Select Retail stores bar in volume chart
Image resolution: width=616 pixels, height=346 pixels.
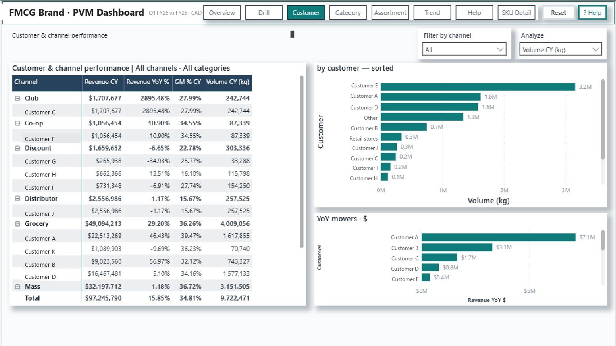391,137
